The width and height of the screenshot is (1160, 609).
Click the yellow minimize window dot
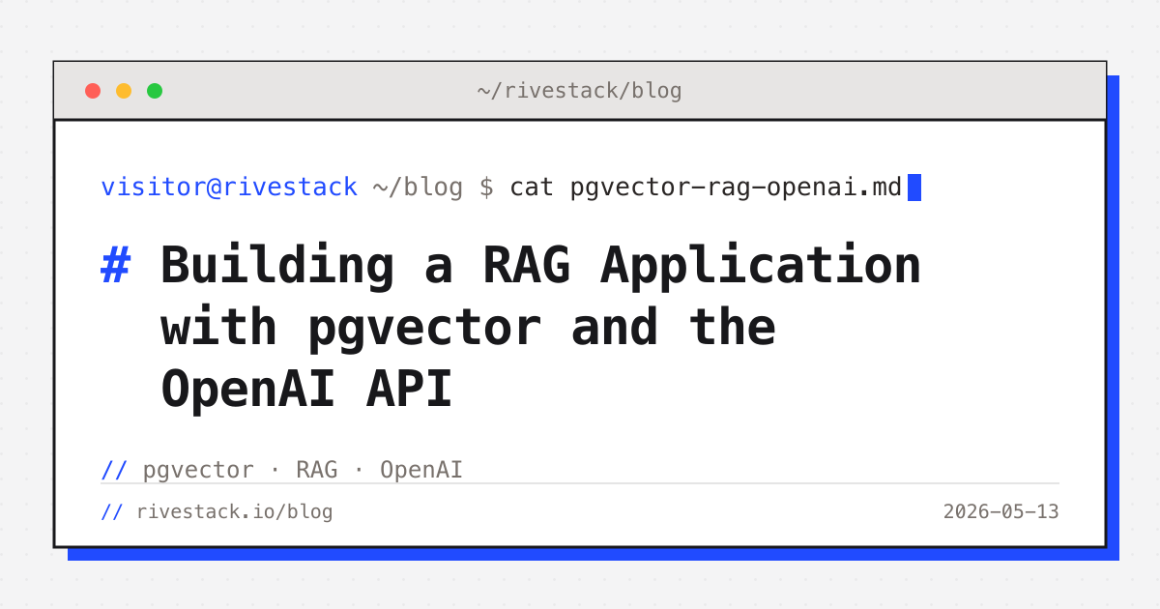[124, 91]
